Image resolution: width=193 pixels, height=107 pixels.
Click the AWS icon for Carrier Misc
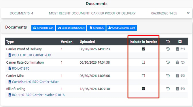point(183,75)
